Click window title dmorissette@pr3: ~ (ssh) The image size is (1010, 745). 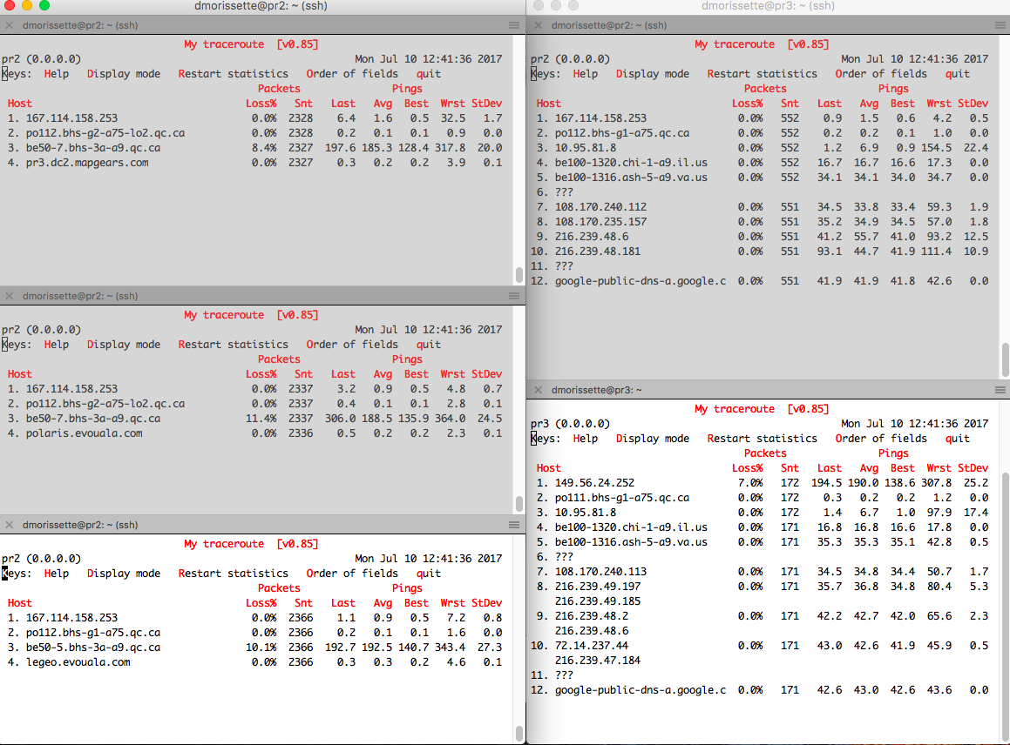pyautogui.click(x=768, y=6)
